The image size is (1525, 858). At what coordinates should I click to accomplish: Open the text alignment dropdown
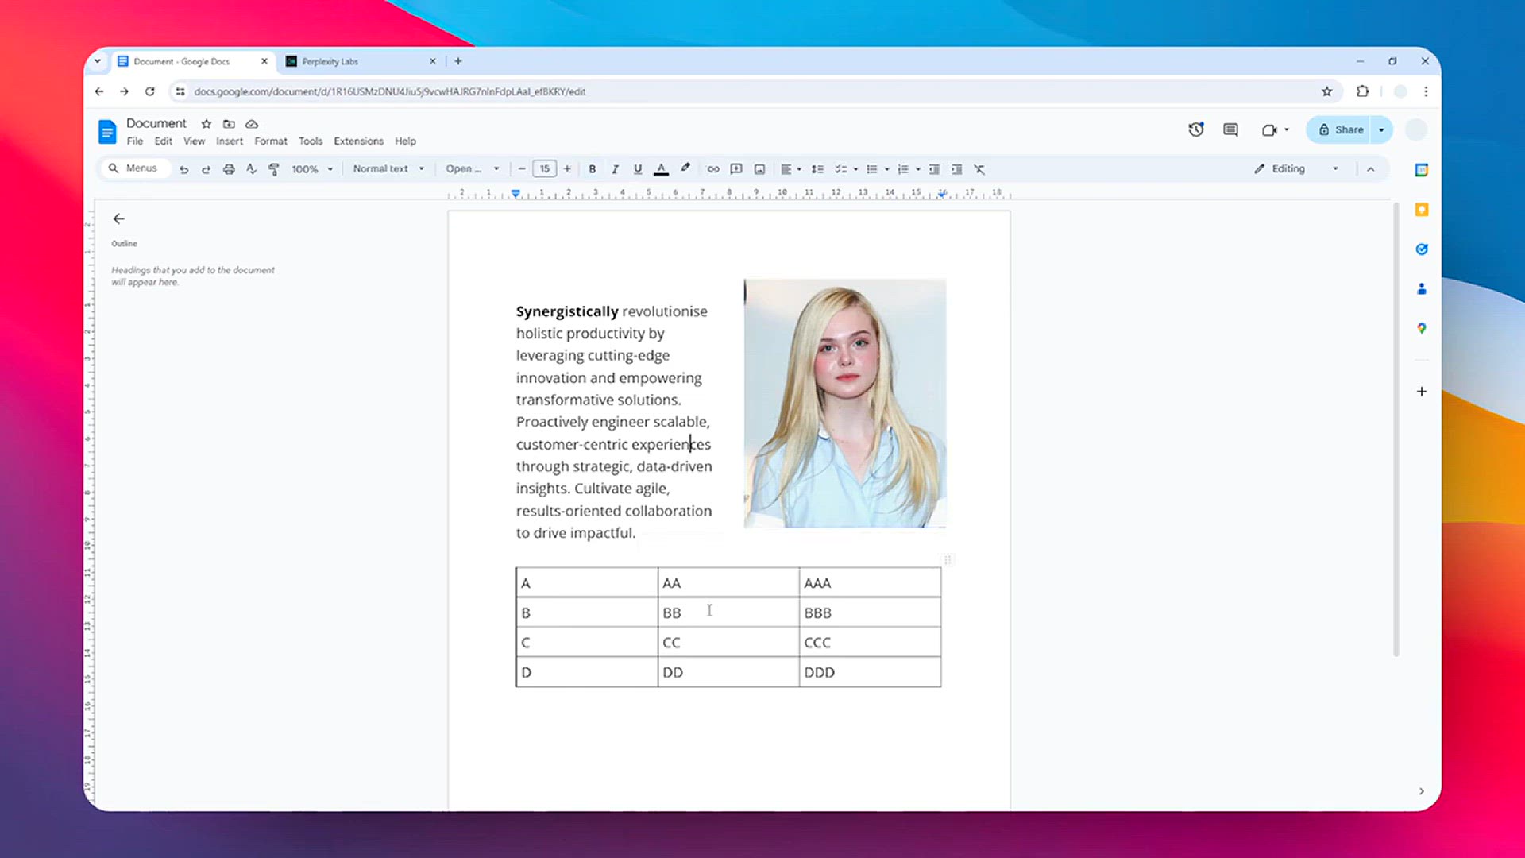pyautogui.click(x=791, y=169)
